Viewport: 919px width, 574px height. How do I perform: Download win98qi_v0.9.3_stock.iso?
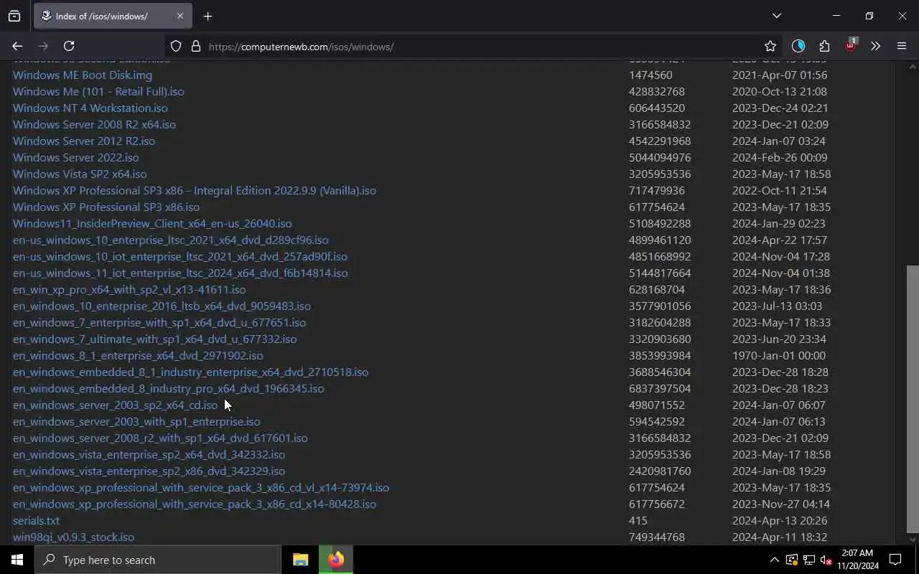click(73, 537)
